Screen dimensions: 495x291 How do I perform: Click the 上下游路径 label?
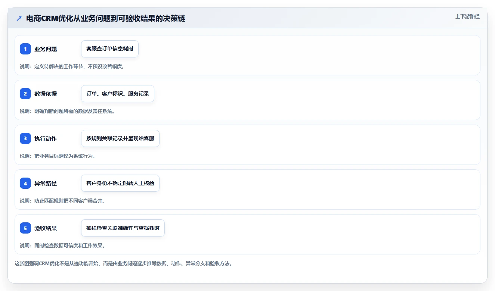(x=467, y=17)
